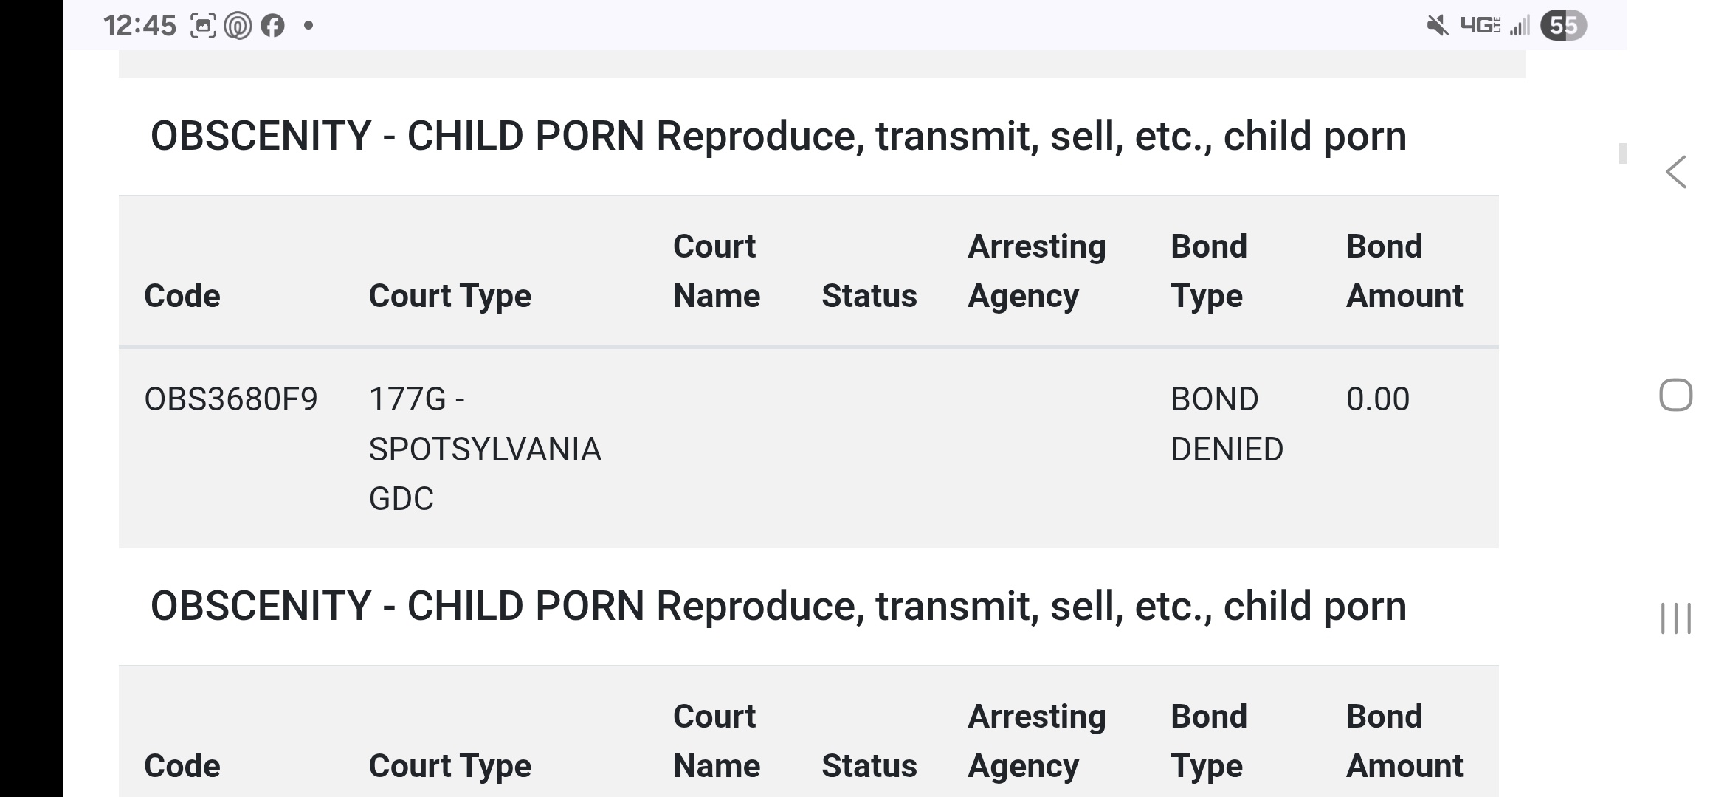
Task: Click the first Code column header
Action: [182, 296]
